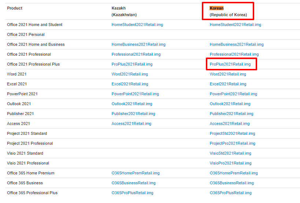Open Kazakh Excel2021Retail.img link
The image size is (300, 203).
tap(130, 84)
